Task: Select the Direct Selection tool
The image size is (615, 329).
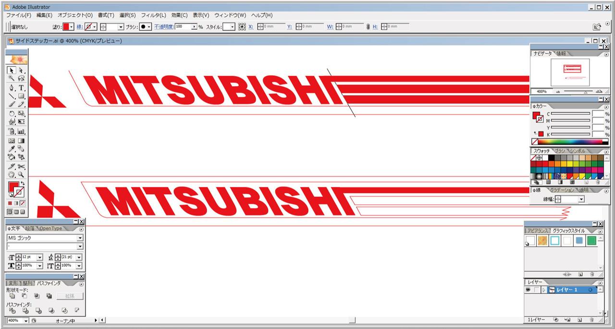Action: [21, 70]
